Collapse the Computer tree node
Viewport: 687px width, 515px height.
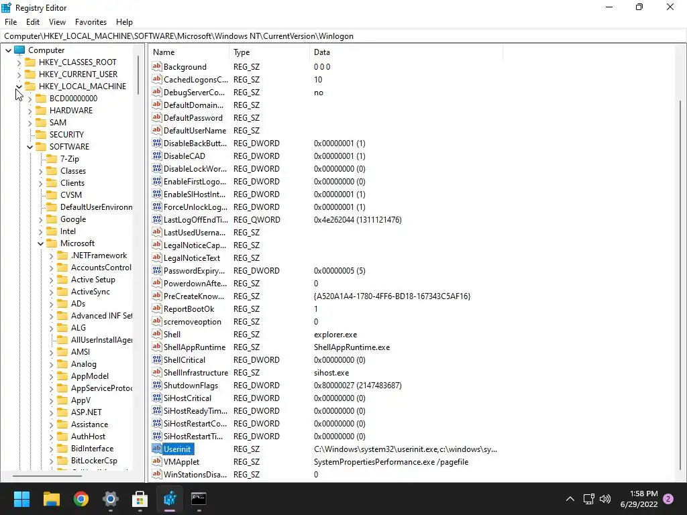[8, 50]
